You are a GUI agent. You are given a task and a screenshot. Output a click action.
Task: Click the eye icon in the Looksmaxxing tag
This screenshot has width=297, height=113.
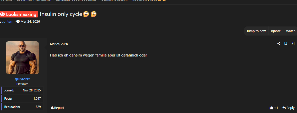point(3,14)
